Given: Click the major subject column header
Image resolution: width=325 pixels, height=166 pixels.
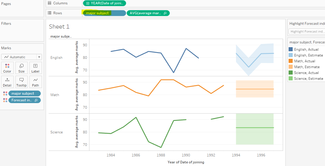Looking at the screenshot, I should [61, 36].
